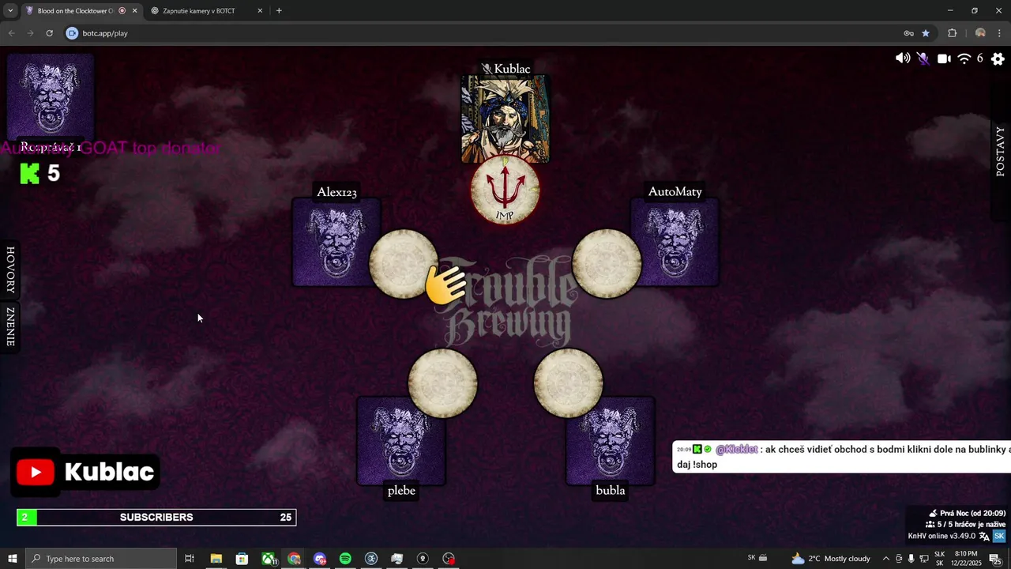The height and width of the screenshot is (569, 1011).
Task: Click the blank token above bubla
Action: 569,383
